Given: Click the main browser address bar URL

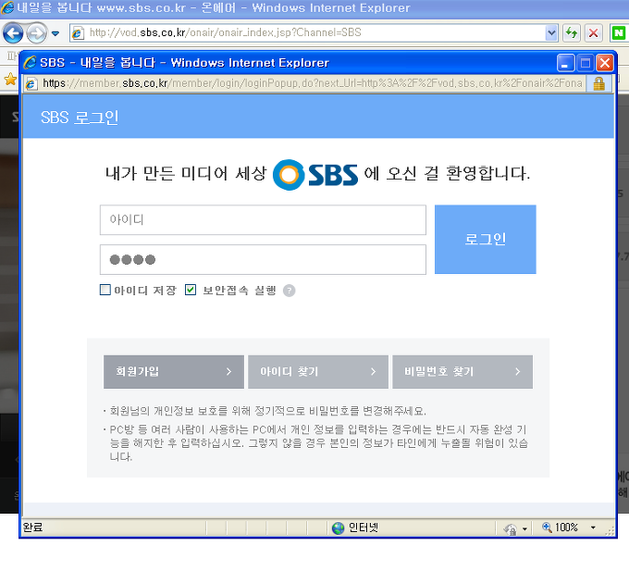Looking at the screenshot, I should pyautogui.click(x=225, y=32).
